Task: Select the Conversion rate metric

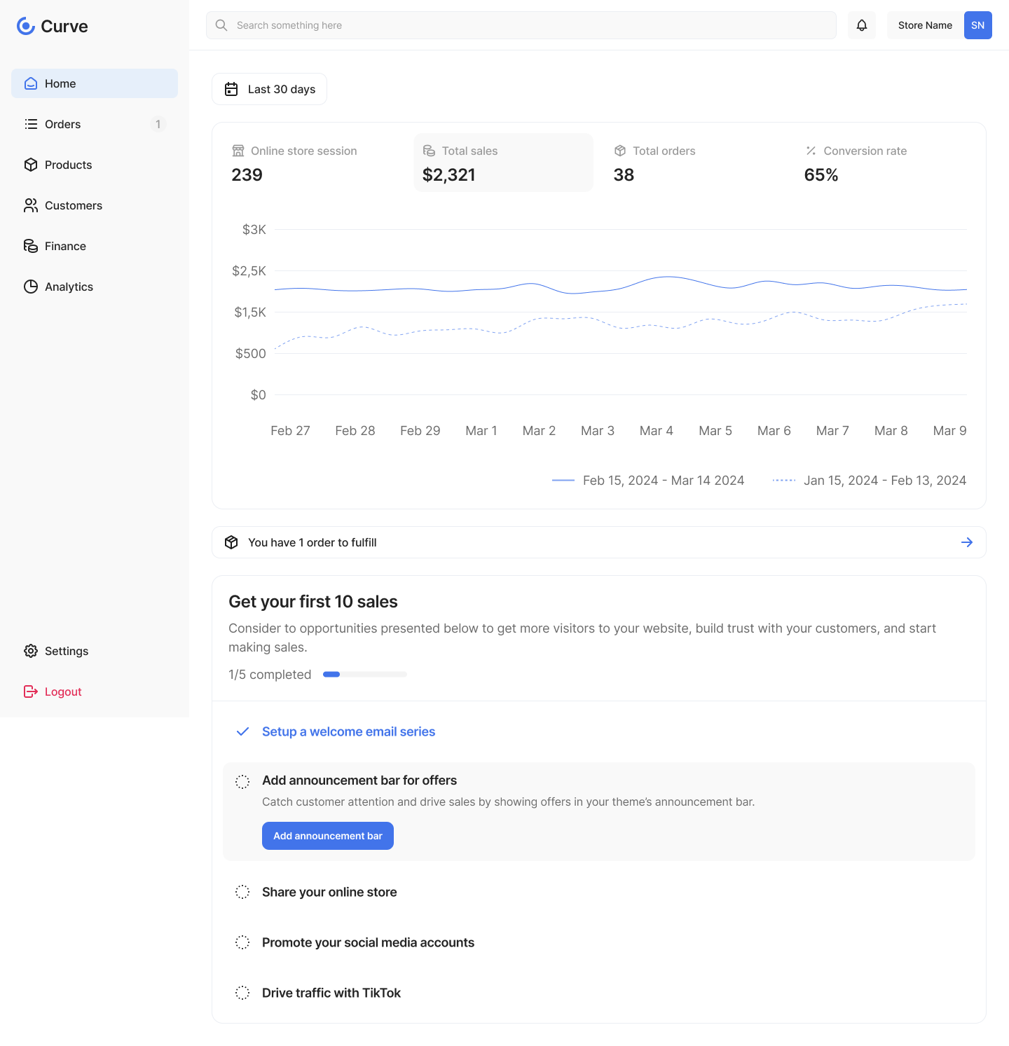Action: tap(886, 163)
